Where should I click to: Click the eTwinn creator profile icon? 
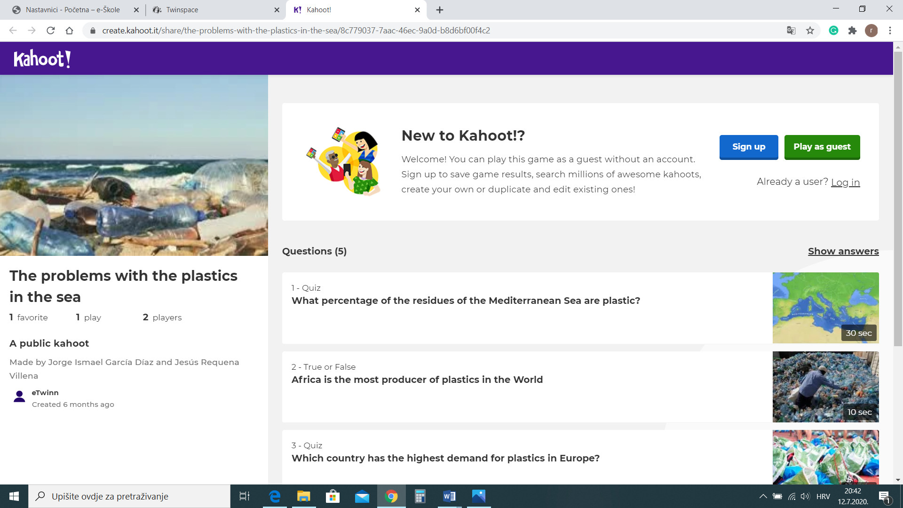(x=19, y=397)
